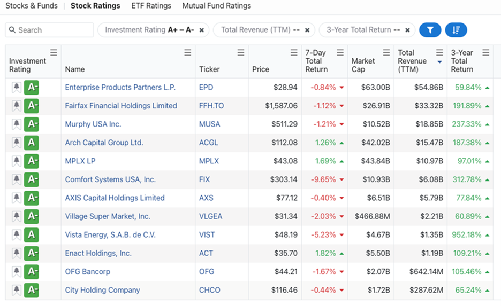Click A- rating badge for Enterprise Products Partners
The image size is (501, 306).
(31, 88)
